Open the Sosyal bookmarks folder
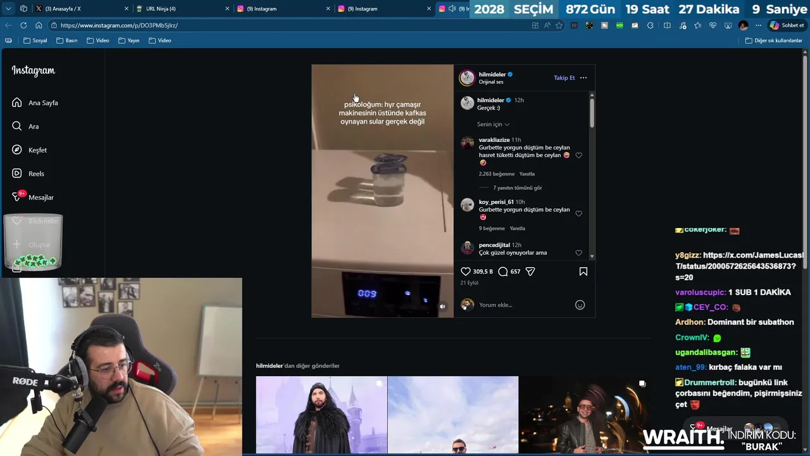This screenshot has width=810, height=456. point(35,41)
